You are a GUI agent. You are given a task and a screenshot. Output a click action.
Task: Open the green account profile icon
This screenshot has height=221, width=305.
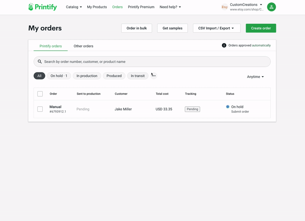(271, 7)
